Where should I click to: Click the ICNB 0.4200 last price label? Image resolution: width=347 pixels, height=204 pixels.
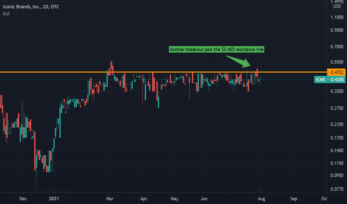330,79
